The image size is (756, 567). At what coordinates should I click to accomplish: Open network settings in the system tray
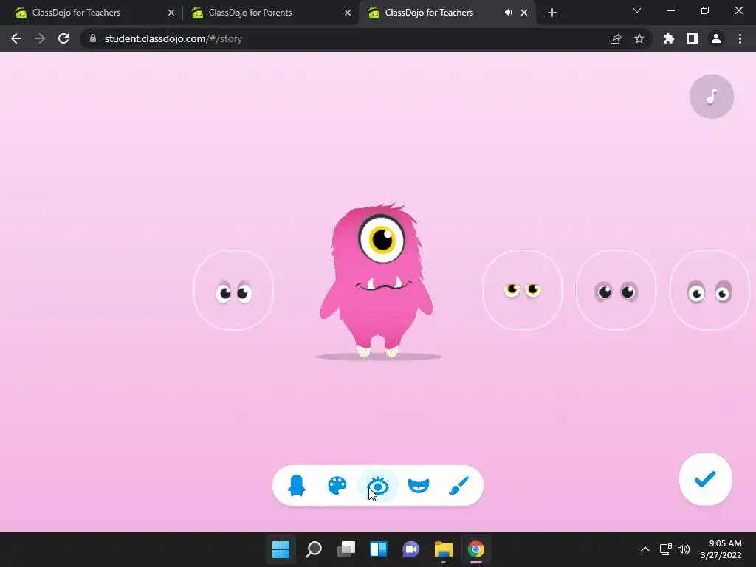pyautogui.click(x=666, y=549)
